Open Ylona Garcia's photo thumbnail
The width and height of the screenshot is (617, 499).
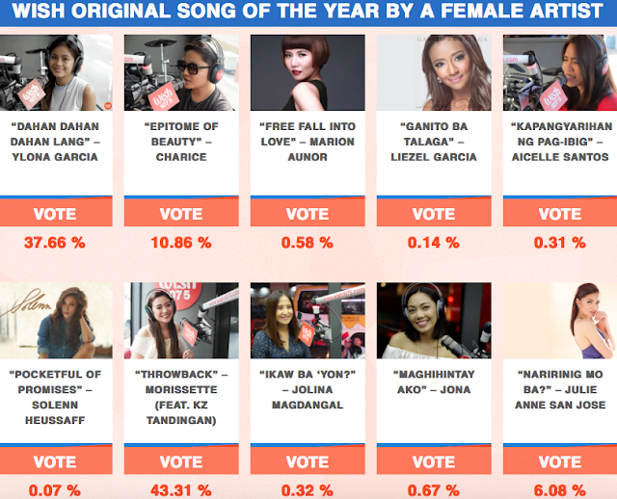[56, 73]
